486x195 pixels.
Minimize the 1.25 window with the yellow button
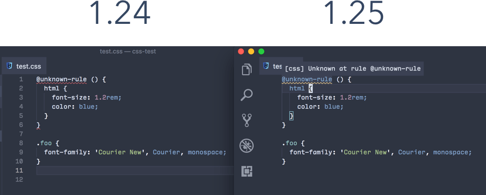(x=251, y=51)
